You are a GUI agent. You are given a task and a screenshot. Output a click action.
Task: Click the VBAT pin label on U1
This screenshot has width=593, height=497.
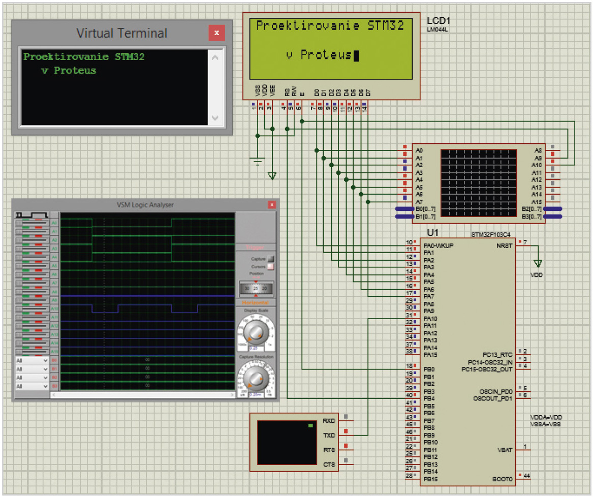pyautogui.click(x=505, y=450)
